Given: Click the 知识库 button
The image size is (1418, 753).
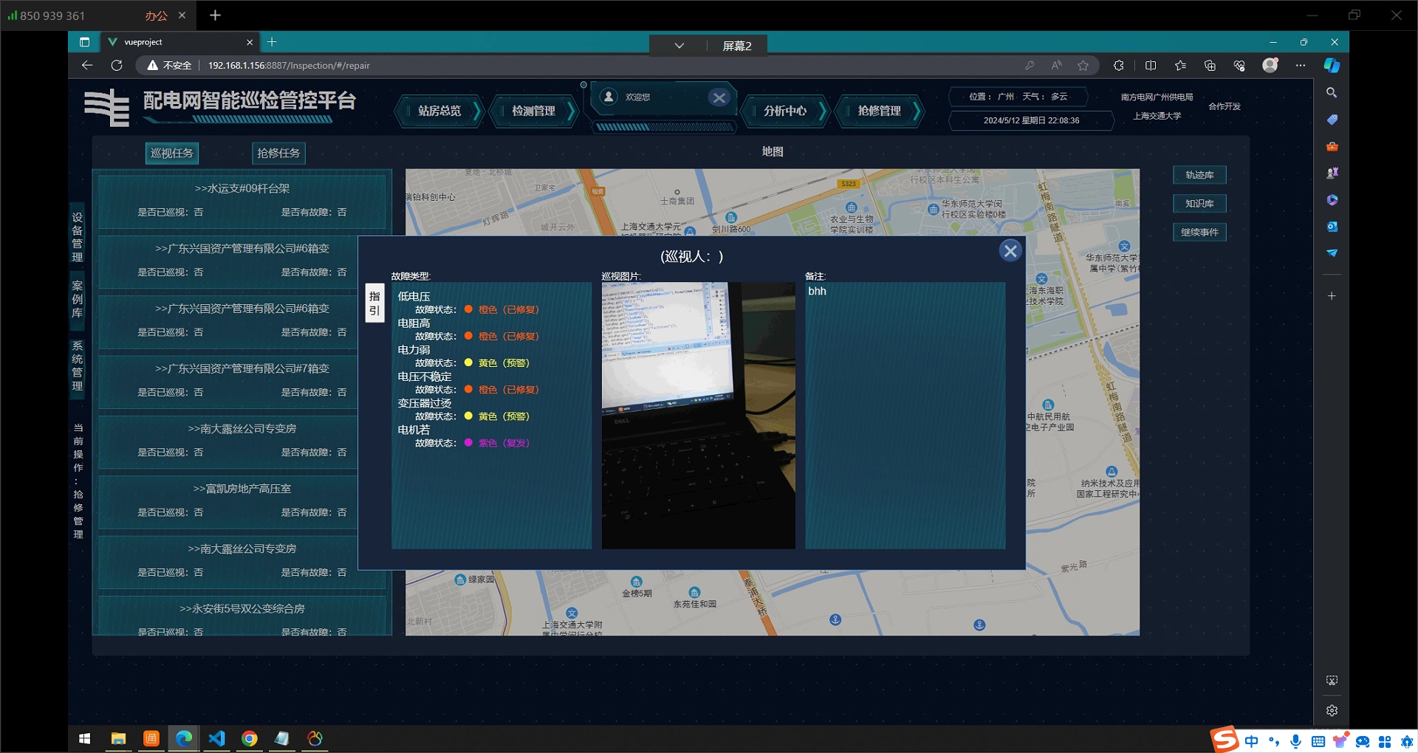Looking at the screenshot, I should click(x=1199, y=204).
